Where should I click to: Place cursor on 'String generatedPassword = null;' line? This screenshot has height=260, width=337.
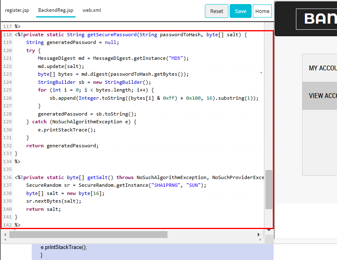72,42
